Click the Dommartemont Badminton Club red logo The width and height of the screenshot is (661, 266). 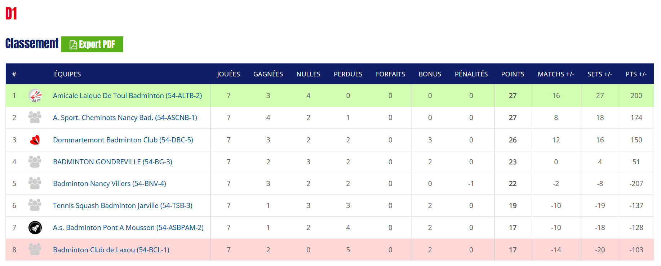pyautogui.click(x=35, y=140)
